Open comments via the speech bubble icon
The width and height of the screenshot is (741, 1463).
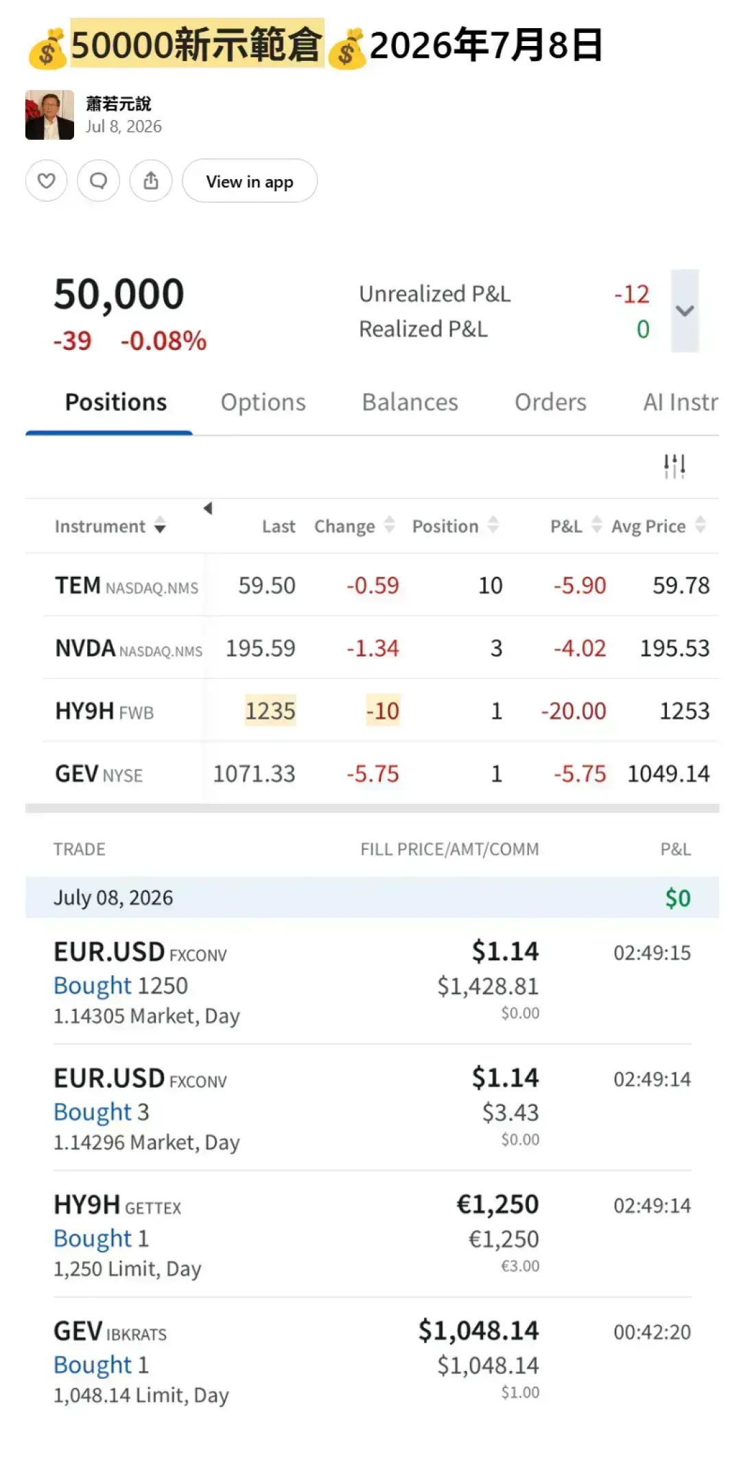coord(99,181)
